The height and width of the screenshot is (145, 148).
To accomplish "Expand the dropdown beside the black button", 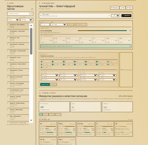I will (115, 16).
